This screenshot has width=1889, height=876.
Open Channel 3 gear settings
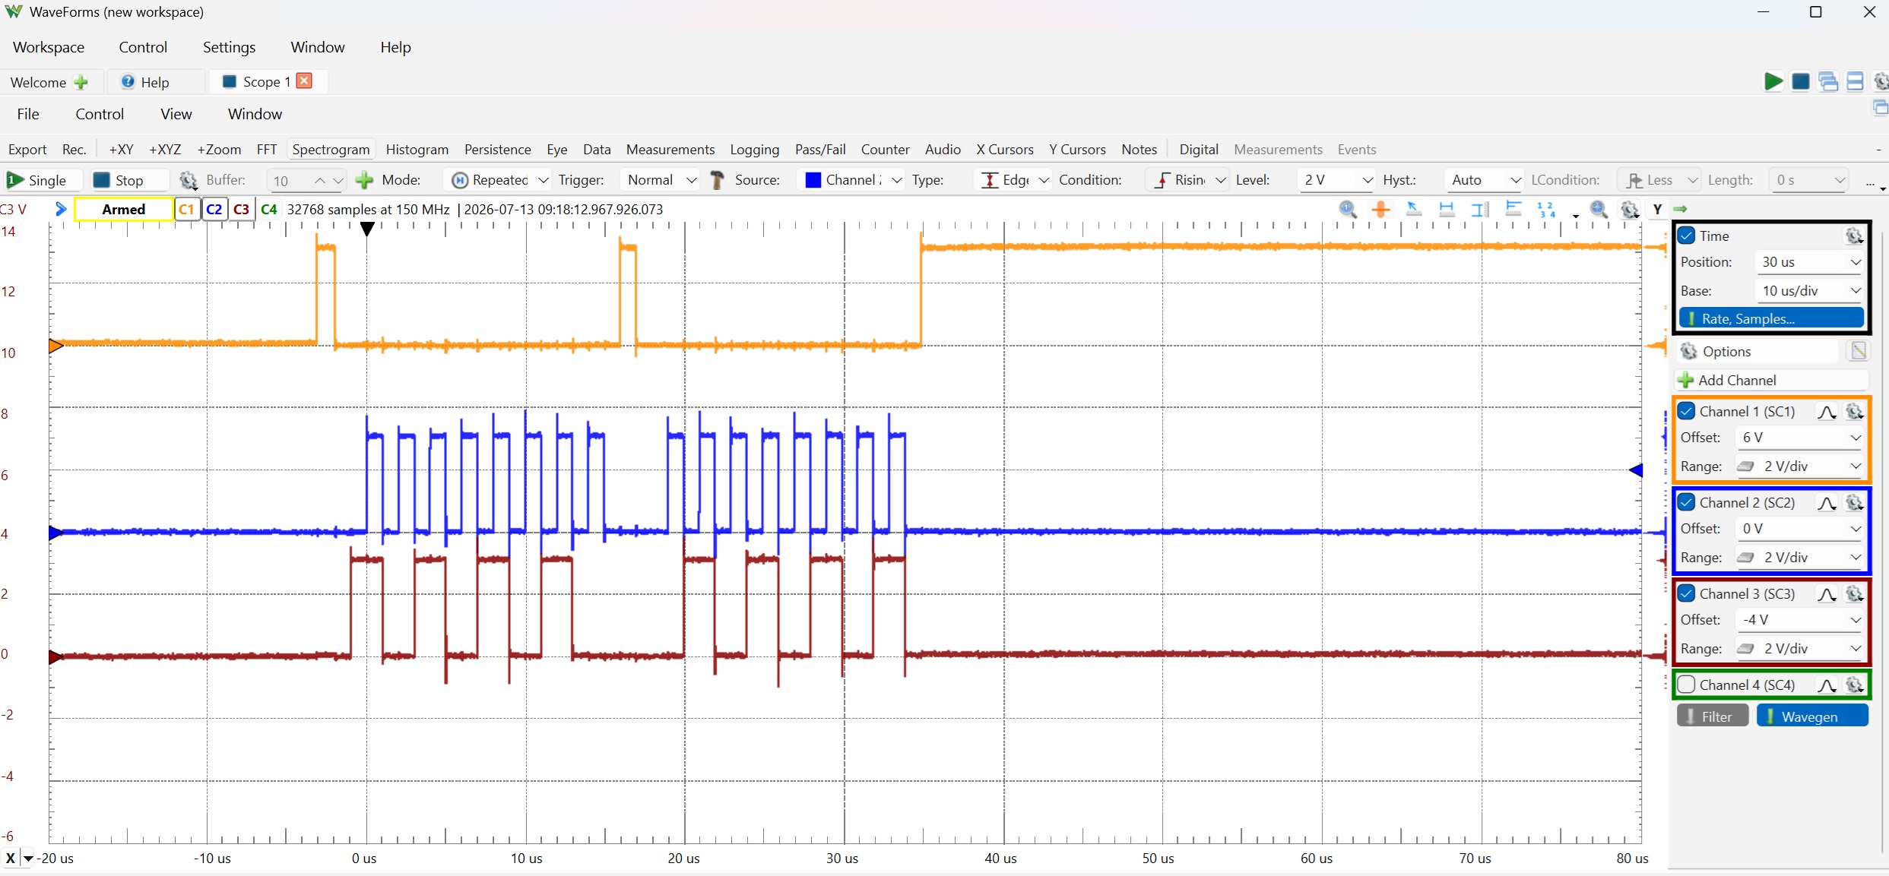tap(1855, 594)
